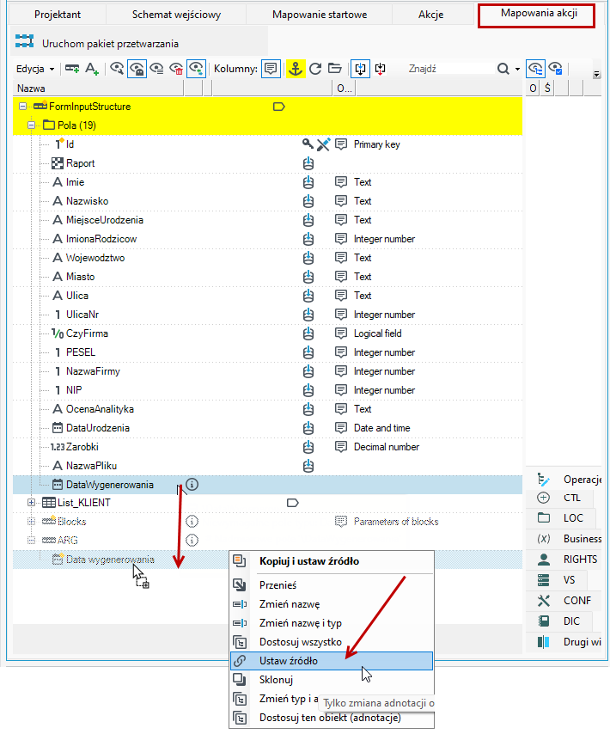Toggle the eye with checkbox icon at far right

tap(555, 69)
